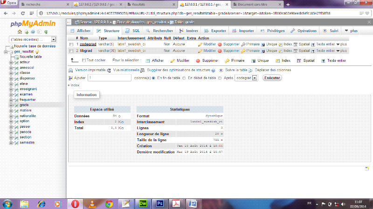Expand plus menu in codegrad row

tap(341, 44)
